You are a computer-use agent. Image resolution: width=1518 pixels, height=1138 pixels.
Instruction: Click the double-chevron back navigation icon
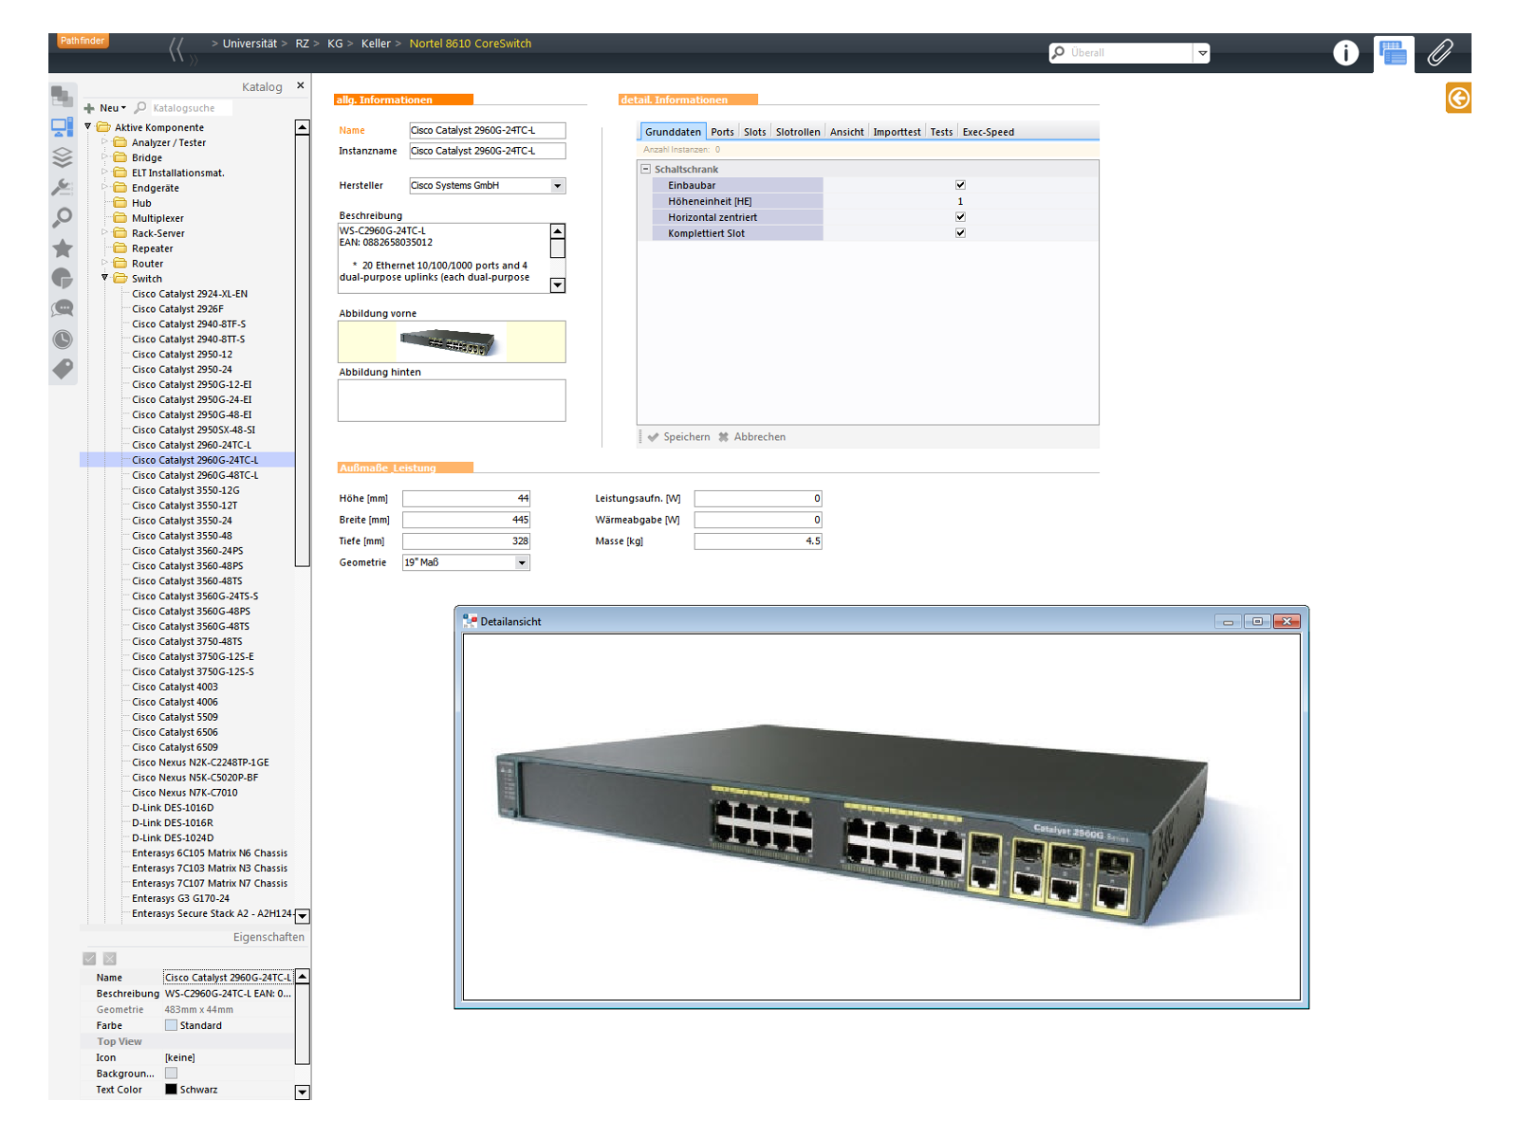point(177,49)
